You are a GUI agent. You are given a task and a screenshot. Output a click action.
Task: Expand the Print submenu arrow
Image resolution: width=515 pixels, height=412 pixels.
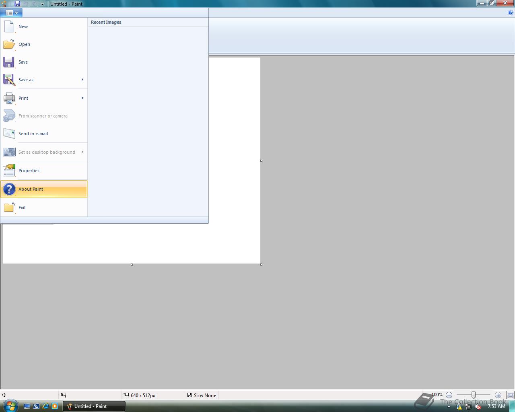point(82,98)
